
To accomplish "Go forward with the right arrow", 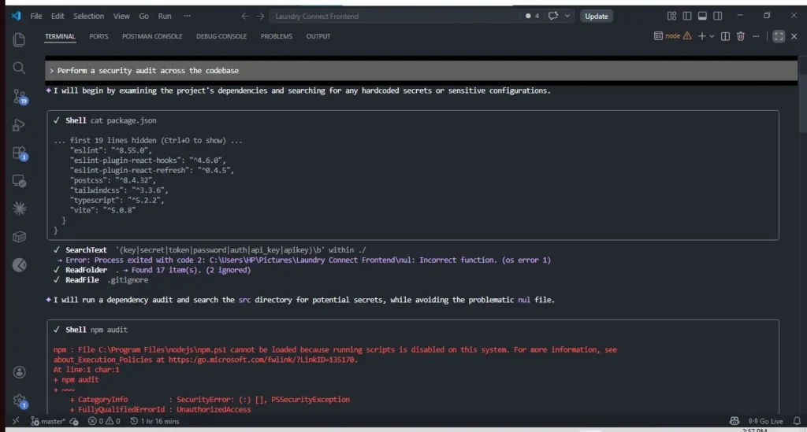I will (260, 16).
